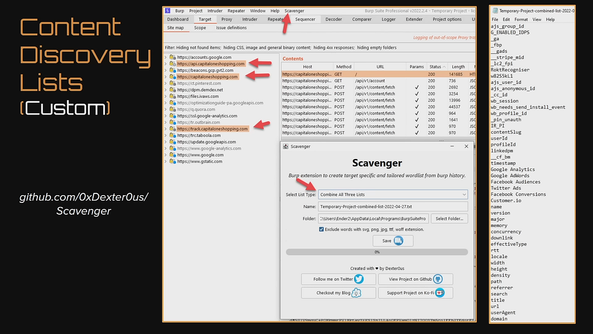The width and height of the screenshot is (593, 334).
Task: Expand the capitaloneshopping.com tree node
Action: tap(165, 77)
